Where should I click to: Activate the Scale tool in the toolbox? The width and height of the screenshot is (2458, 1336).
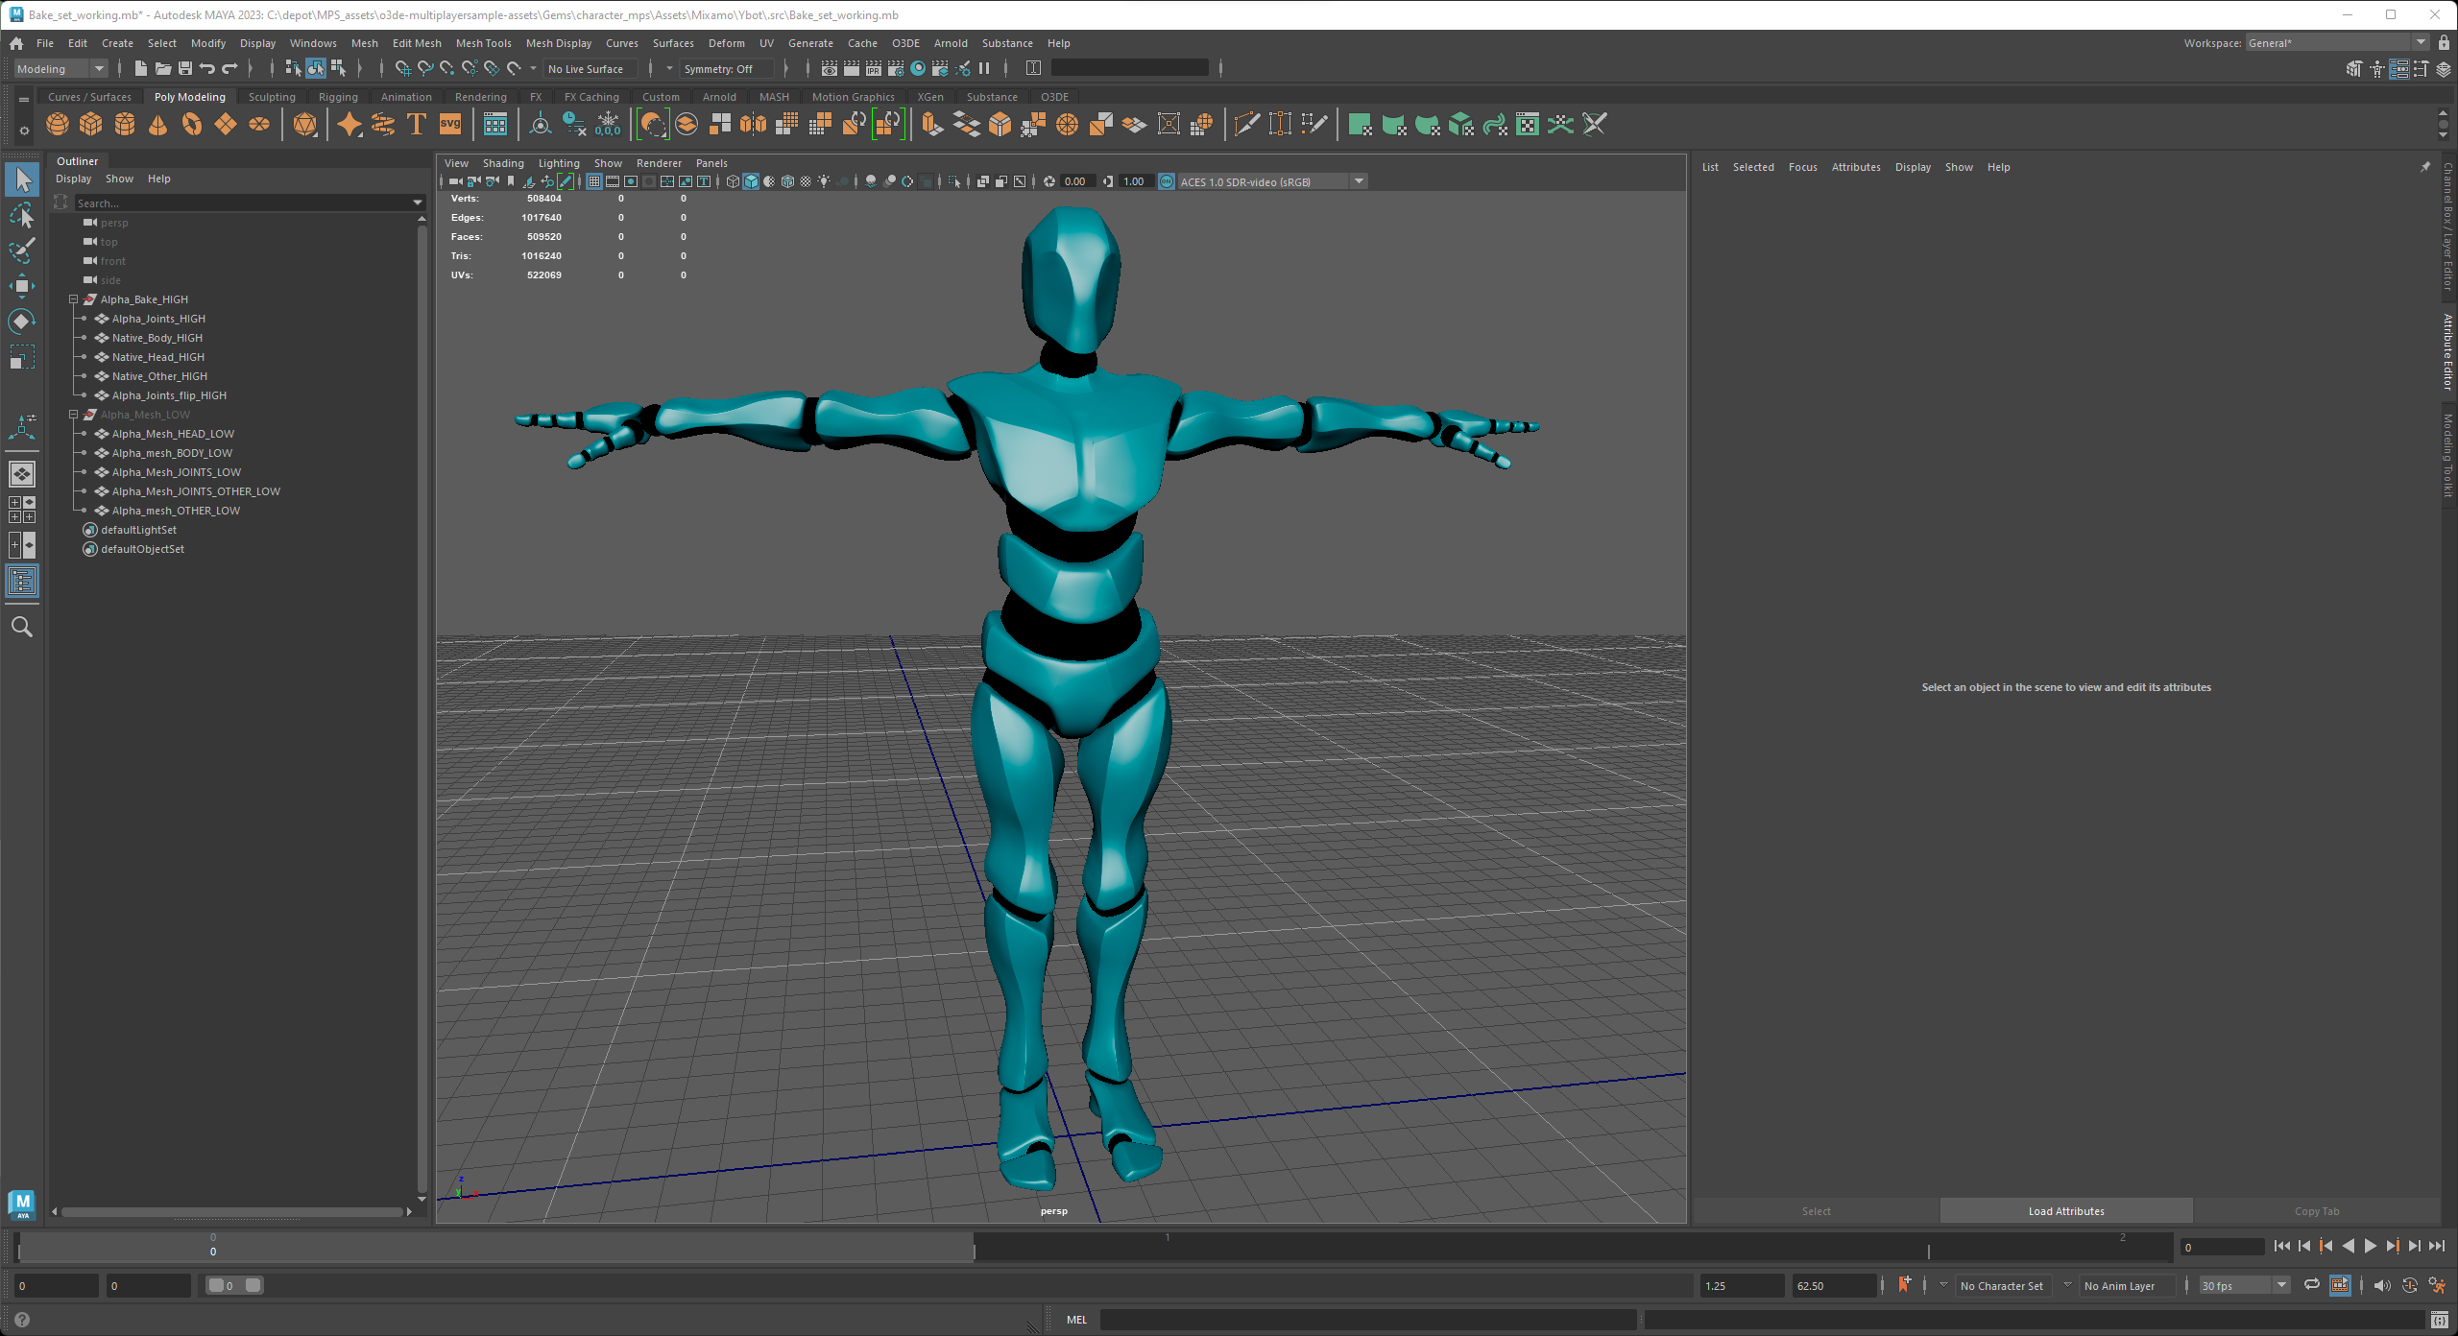[x=21, y=357]
